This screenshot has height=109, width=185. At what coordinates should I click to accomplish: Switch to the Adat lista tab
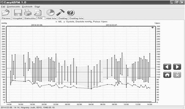pos(51,18)
